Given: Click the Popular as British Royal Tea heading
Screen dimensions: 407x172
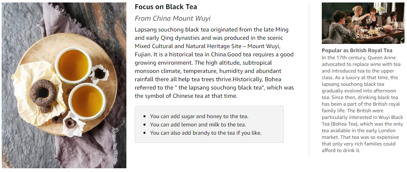Looking at the screenshot, I should pyautogui.click(x=357, y=51).
